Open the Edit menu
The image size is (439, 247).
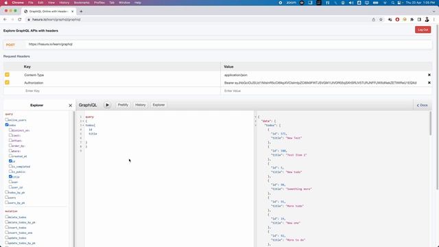coord(40,3)
